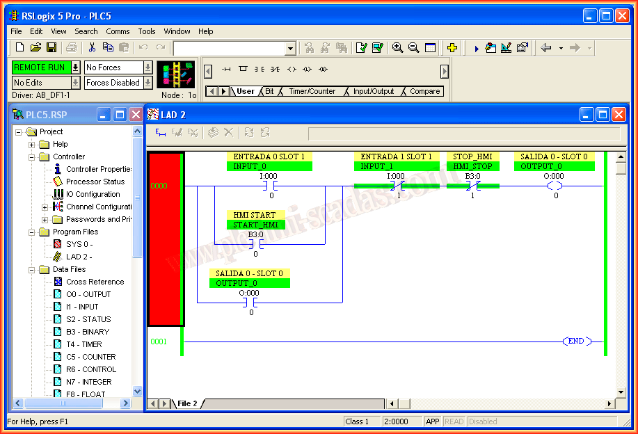
Task: Switch to the Timer/Counter instruction tab
Action: coord(312,92)
